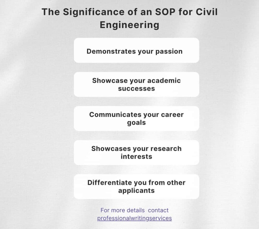
Task: Click the word "Engineering" in the heading
Action: pyautogui.click(x=130, y=25)
